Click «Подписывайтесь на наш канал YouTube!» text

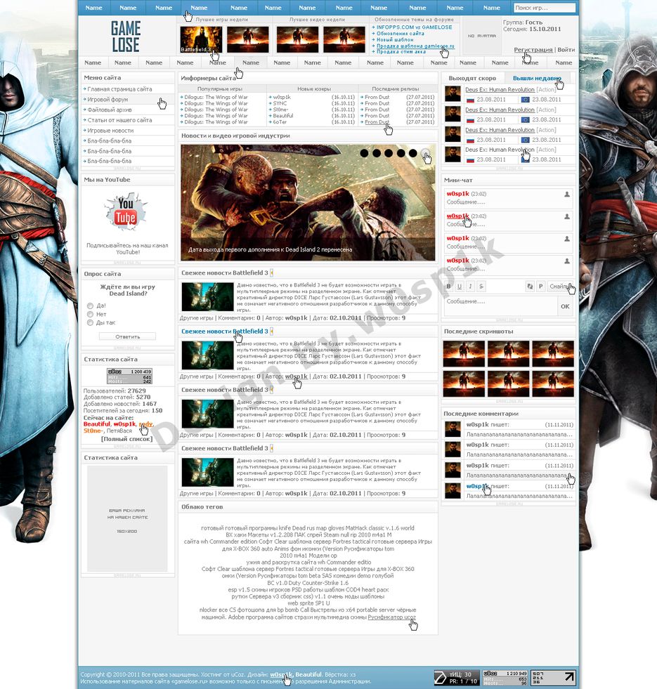click(127, 249)
